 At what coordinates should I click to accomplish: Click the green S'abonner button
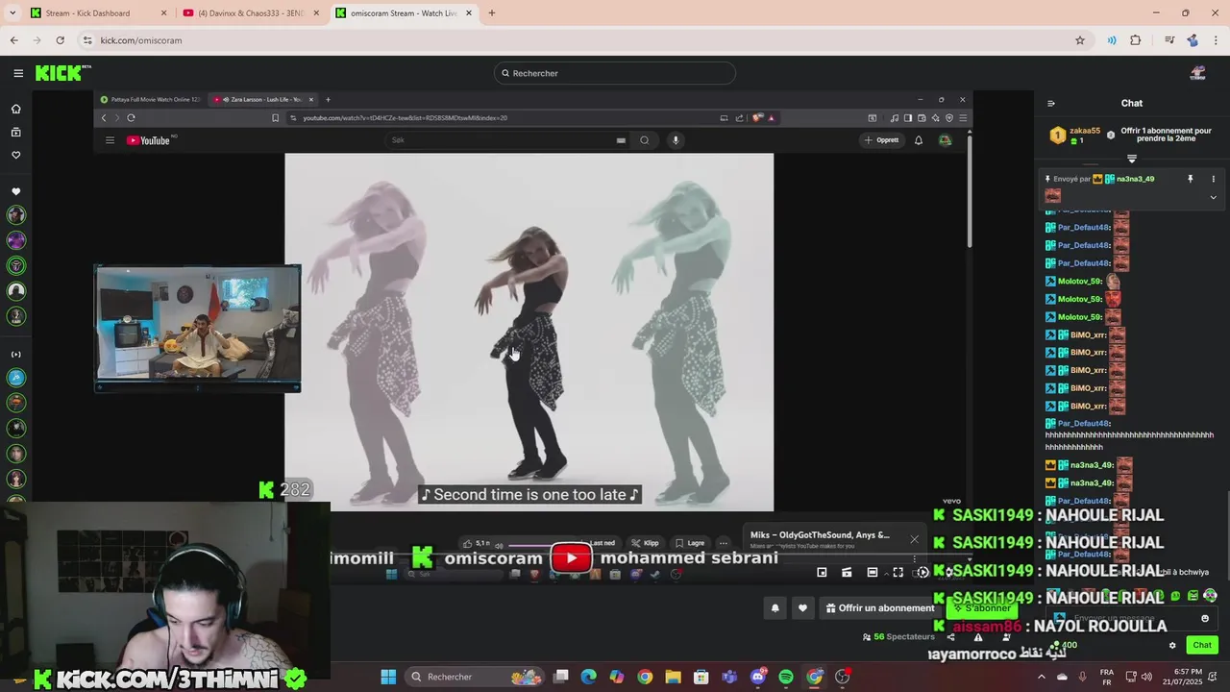(x=982, y=608)
